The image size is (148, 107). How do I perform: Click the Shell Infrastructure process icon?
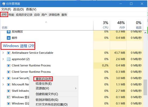[9, 91]
